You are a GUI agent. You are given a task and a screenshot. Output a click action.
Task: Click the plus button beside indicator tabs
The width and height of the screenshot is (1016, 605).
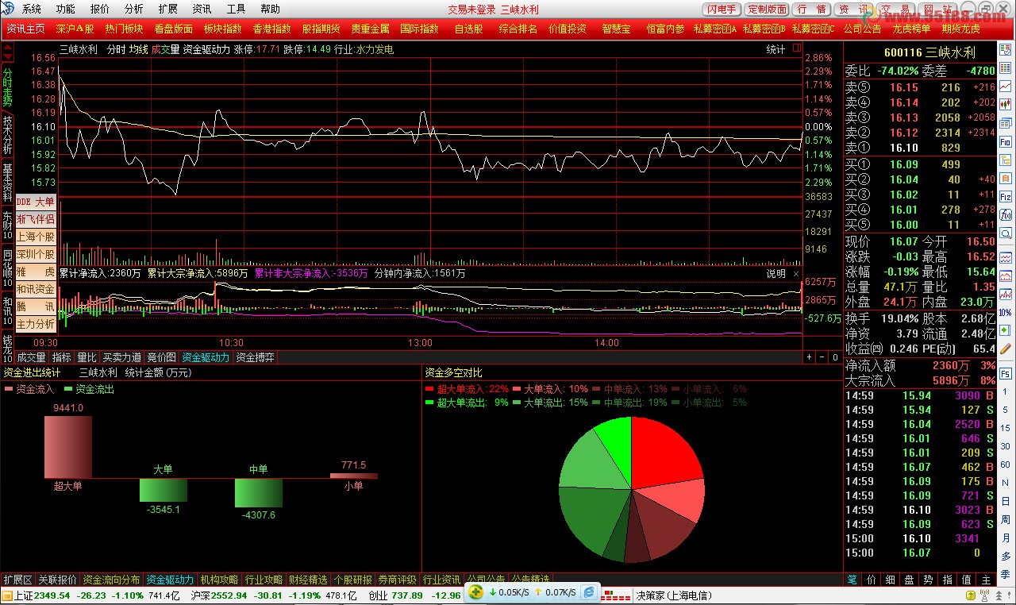pyautogui.click(x=809, y=357)
